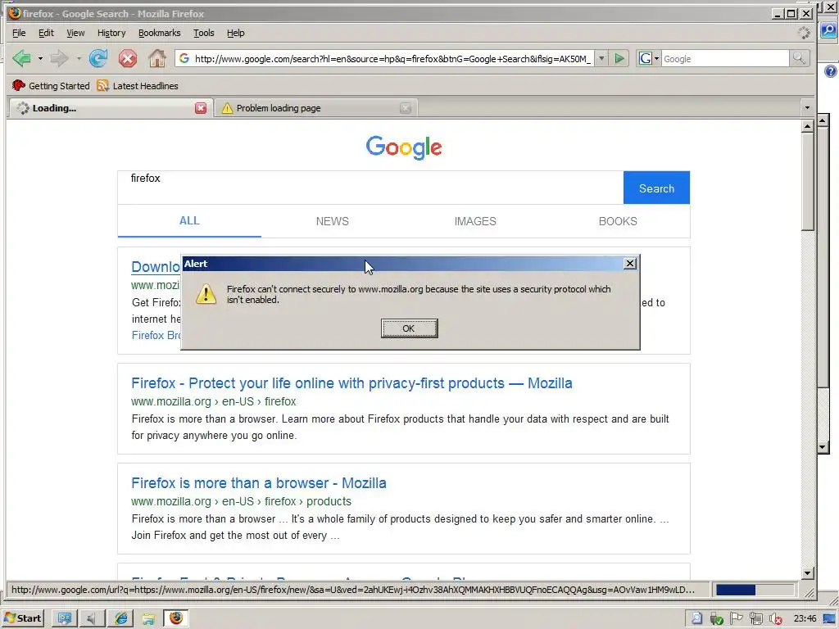
Task: Open the Help menu
Action: click(235, 33)
